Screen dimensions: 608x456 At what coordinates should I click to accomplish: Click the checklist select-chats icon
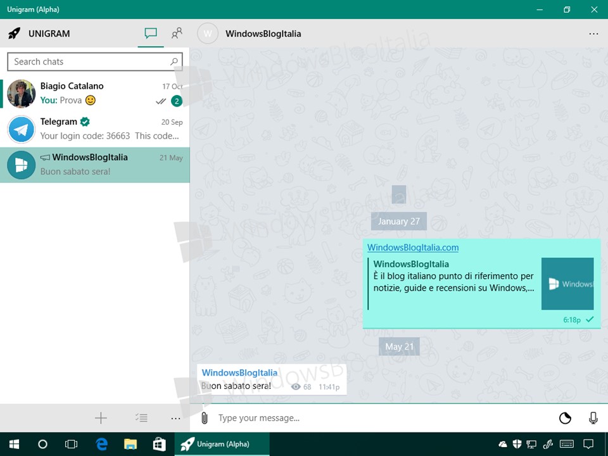[141, 418]
